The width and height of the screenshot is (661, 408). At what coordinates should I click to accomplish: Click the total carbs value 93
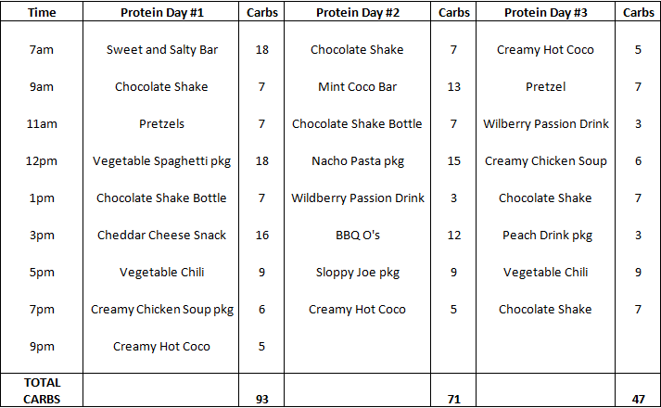click(x=261, y=398)
